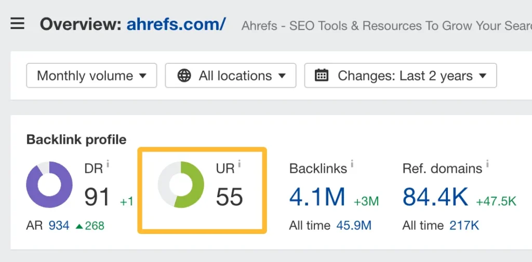
Task: Click the Ref. domains info icon
Action: (487, 164)
